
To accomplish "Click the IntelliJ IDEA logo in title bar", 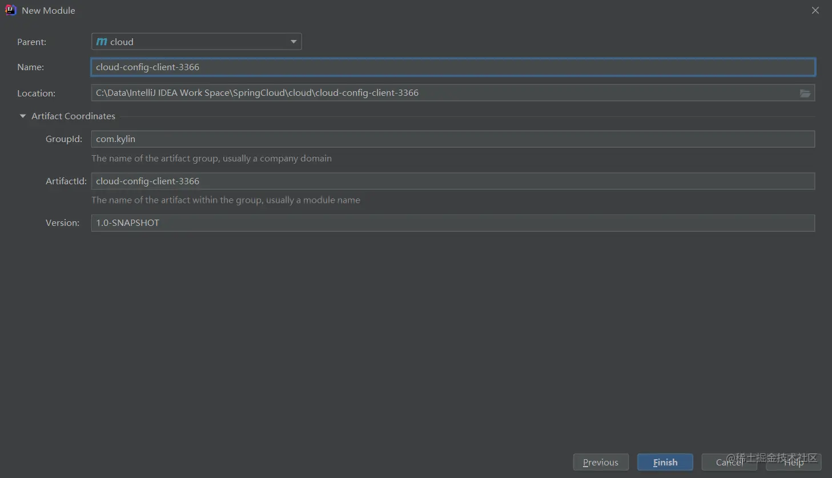I will [10, 10].
